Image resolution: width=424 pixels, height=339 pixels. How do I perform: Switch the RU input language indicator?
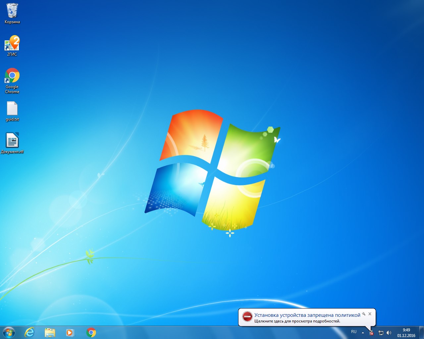pyautogui.click(x=354, y=332)
